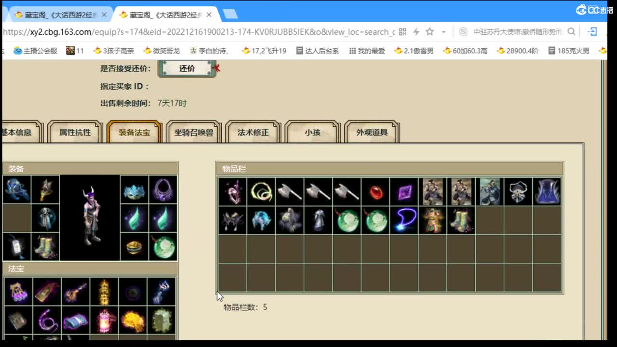Select the purple necklace equipment icon
Image resolution: width=617 pixels, height=347 pixels.
tap(163, 189)
